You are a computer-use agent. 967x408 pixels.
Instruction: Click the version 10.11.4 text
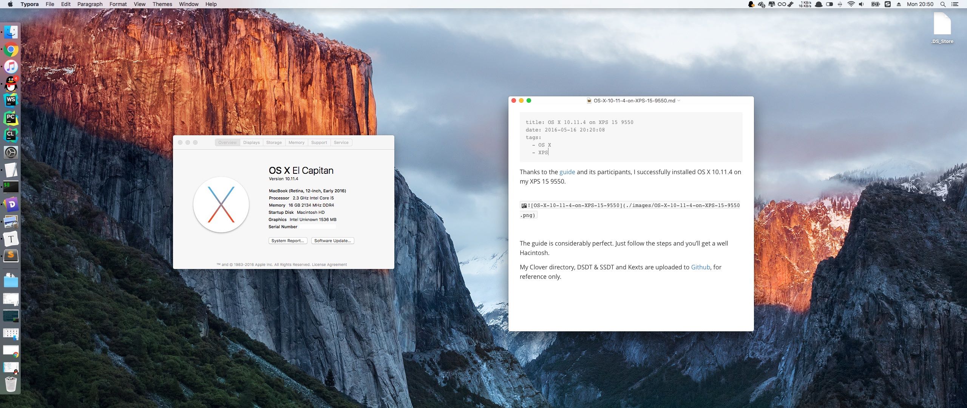(x=283, y=179)
